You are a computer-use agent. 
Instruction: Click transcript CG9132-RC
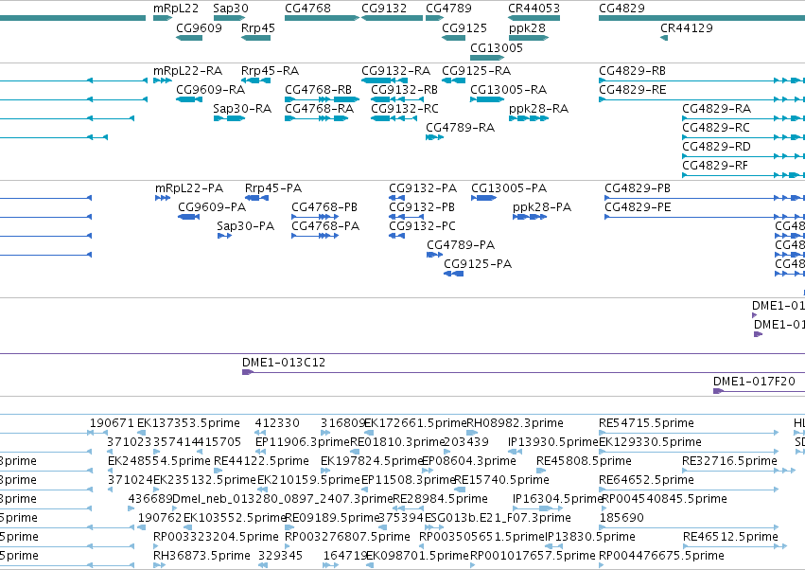click(394, 118)
